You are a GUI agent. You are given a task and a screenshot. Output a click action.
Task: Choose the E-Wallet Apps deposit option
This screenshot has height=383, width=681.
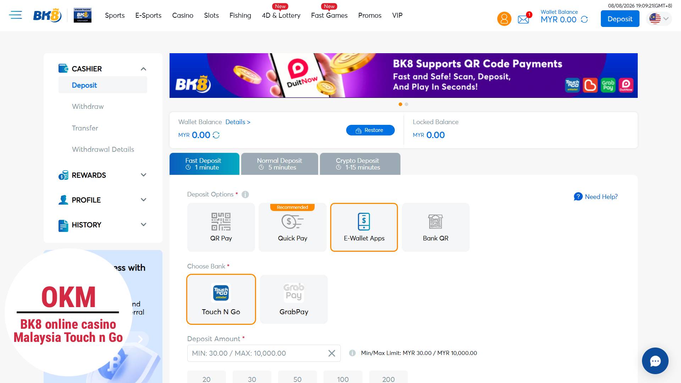pyautogui.click(x=364, y=227)
